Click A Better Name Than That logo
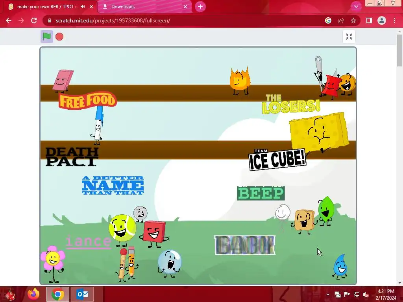The height and width of the screenshot is (302, 403). point(113,185)
